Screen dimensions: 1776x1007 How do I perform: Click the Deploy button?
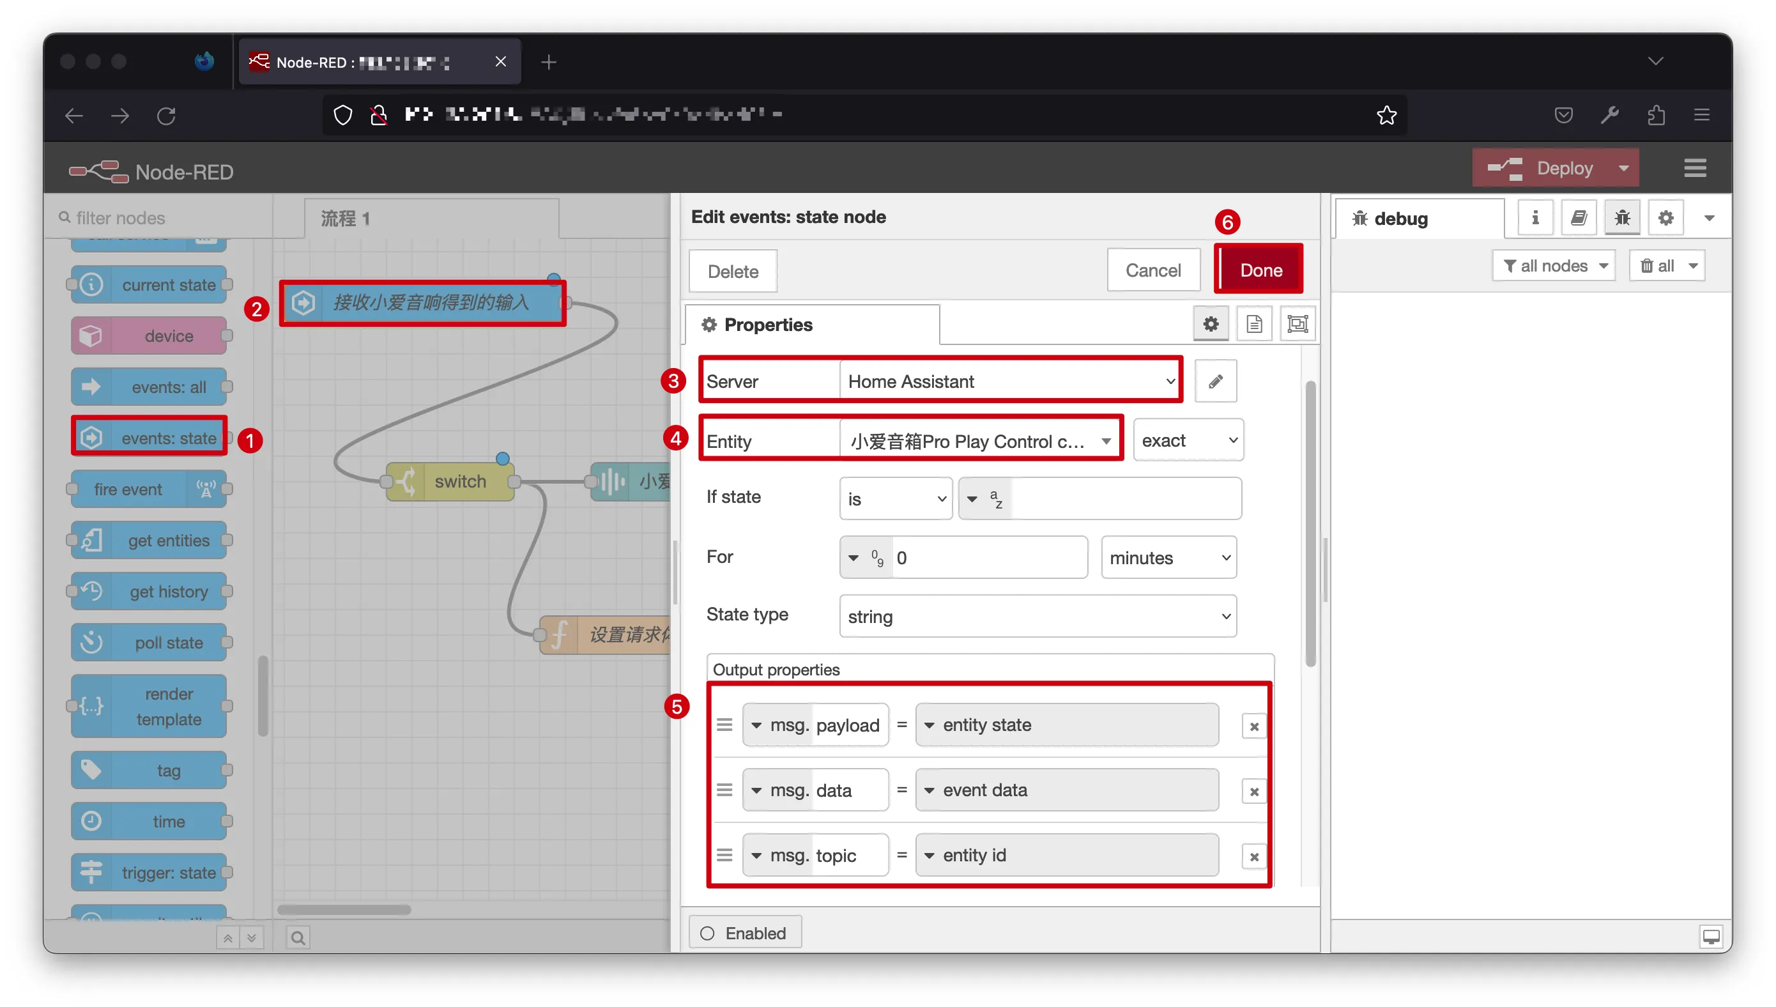pyautogui.click(x=1542, y=168)
